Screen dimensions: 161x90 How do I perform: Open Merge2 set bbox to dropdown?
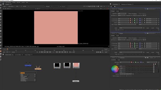click(122, 15)
